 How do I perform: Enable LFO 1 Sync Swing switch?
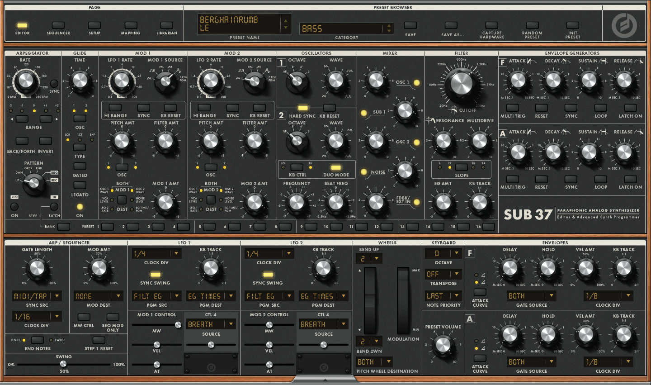pyautogui.click(x=155, y=275)
